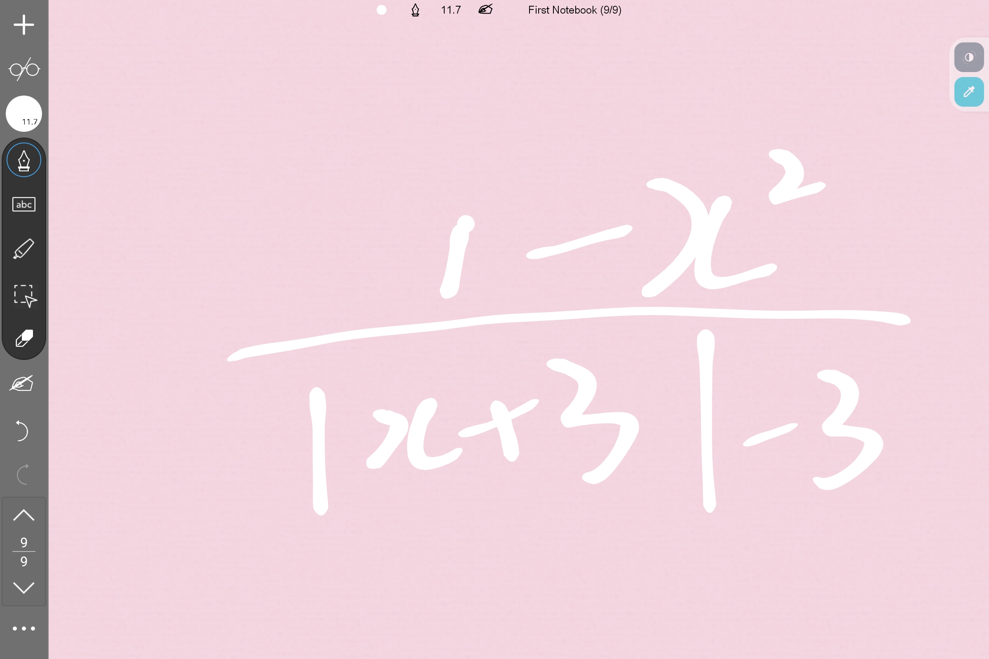
Task: Go to next page with down chevron
Action: [24, 588]
